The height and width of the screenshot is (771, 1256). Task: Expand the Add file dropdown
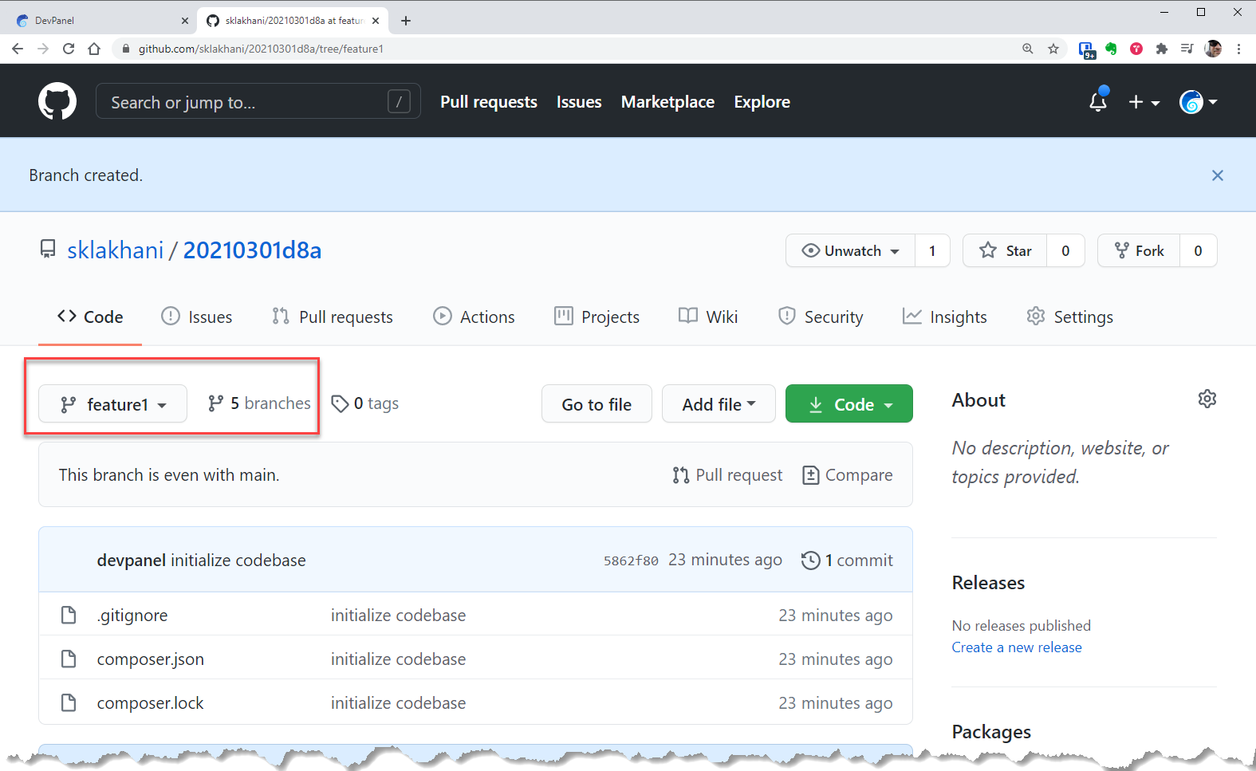click(718, 404)
